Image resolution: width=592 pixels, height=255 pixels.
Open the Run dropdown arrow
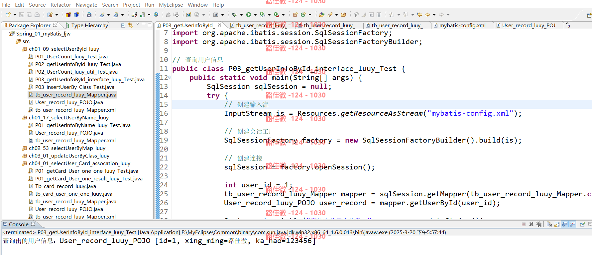[255, 15]
